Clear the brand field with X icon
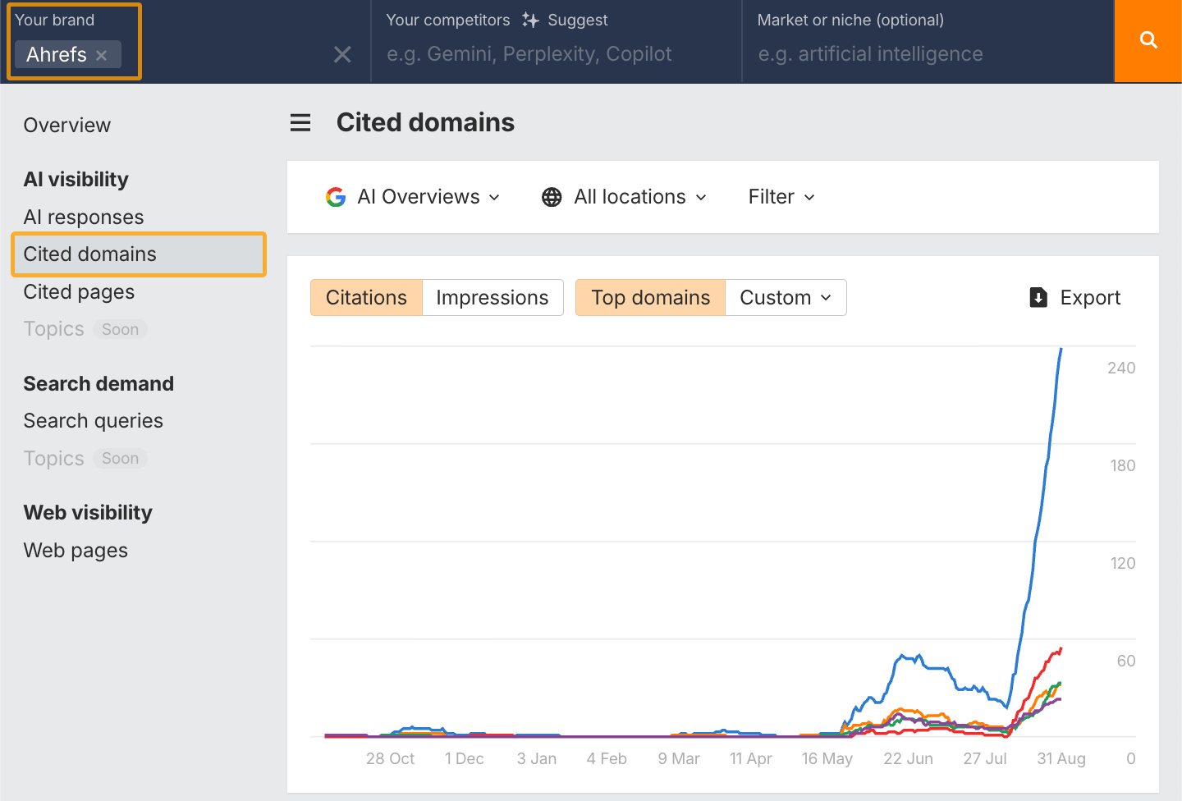Viewport: 1182px width, 801px height. [x=342, y=55]
